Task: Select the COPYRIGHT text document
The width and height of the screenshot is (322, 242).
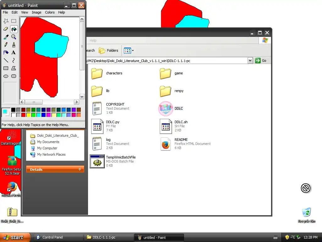Action: tap(110, 108)
